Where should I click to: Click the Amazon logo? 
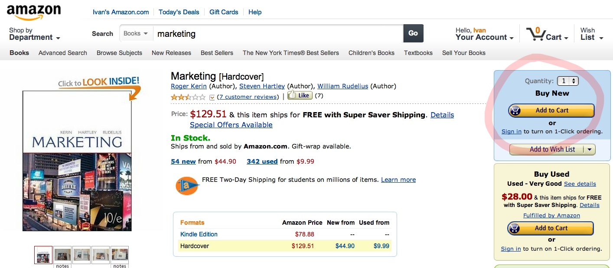coord(34,12)
